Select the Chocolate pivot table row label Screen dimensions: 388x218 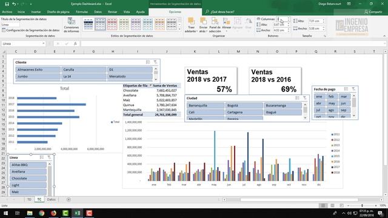pyautogui.click(x=131, y=90)
